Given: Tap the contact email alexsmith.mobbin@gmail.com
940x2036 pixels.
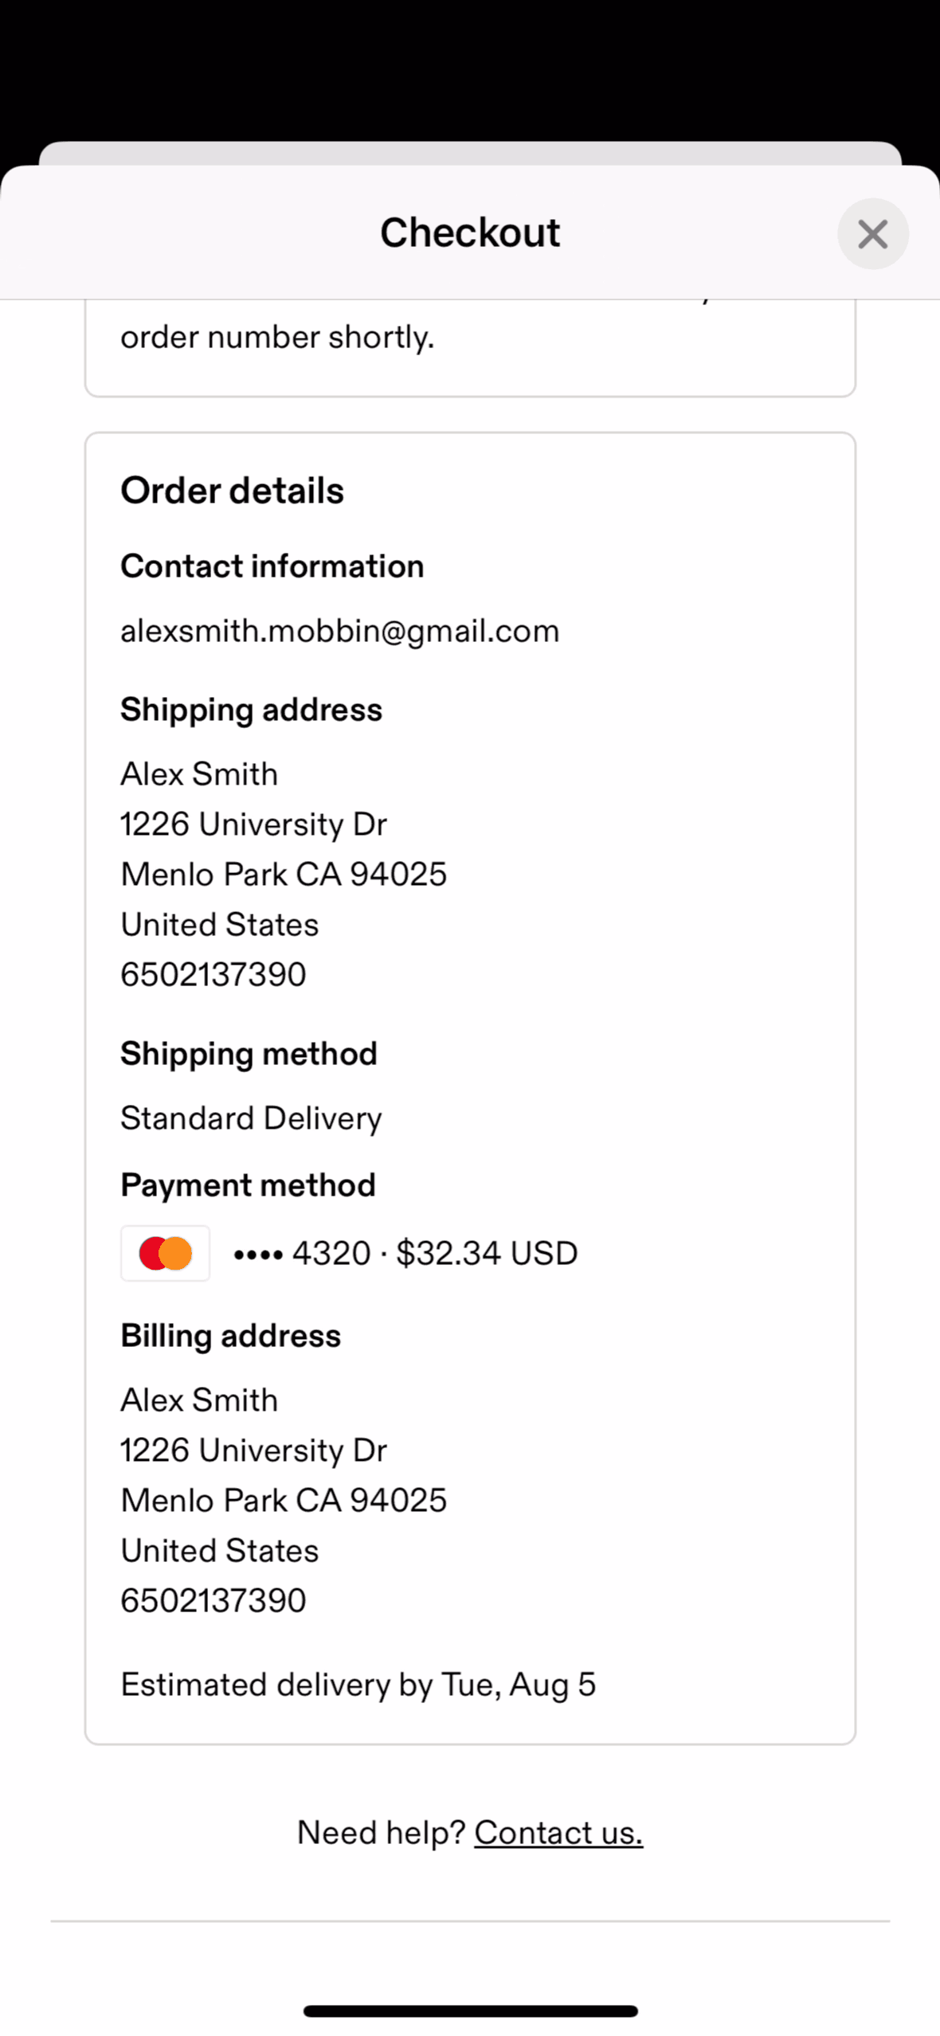Looking at the screenshot, I should 339,631.
